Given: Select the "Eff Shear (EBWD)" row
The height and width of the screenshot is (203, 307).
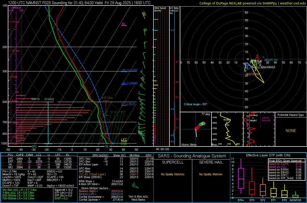Looking at the screenshot, I should [116, 177].
